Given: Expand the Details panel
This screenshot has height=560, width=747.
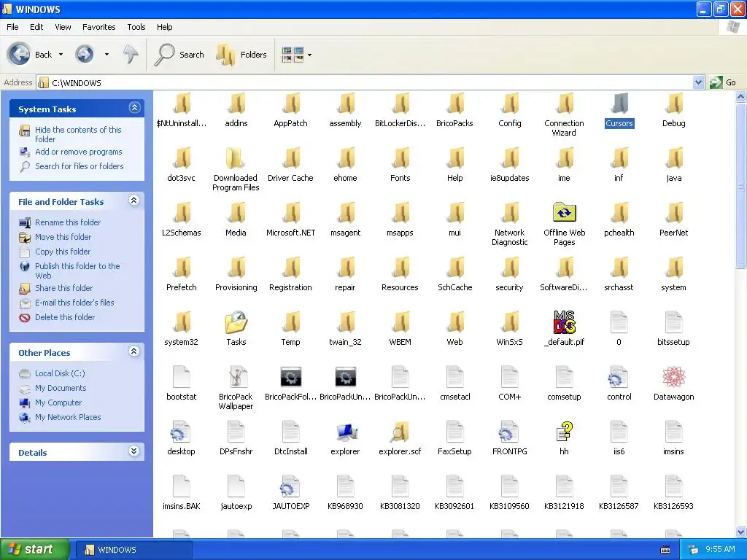Looking at the screenshot, I should [x=134, y=451].
